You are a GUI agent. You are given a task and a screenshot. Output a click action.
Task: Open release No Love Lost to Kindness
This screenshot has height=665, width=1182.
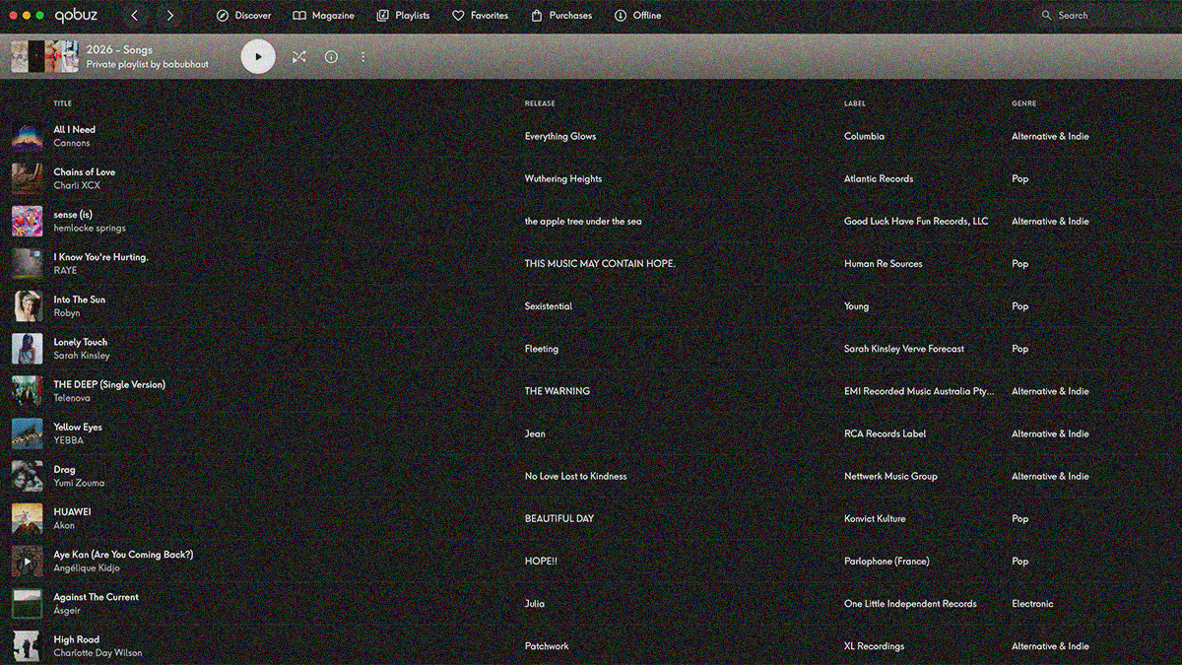click(x=576, y=476)
